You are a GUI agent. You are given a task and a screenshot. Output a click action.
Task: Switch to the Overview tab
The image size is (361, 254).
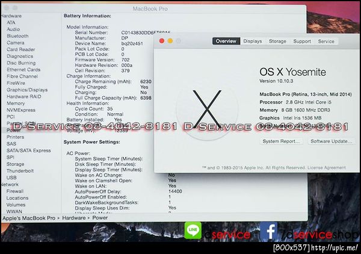(x=226, y=41)
